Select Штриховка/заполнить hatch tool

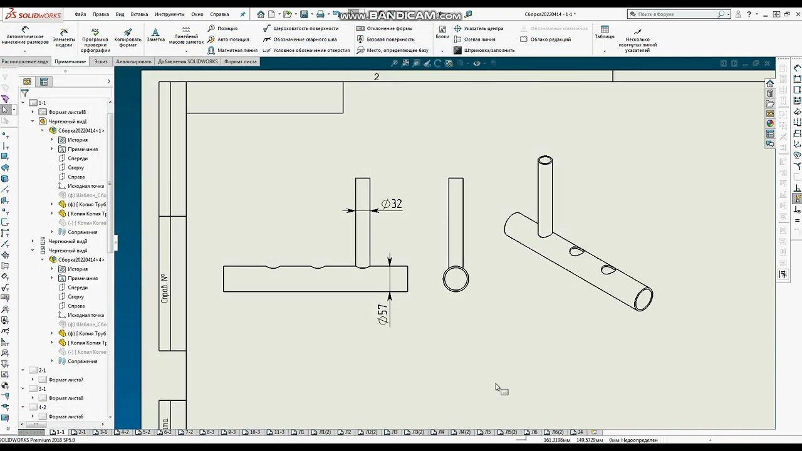484,50
